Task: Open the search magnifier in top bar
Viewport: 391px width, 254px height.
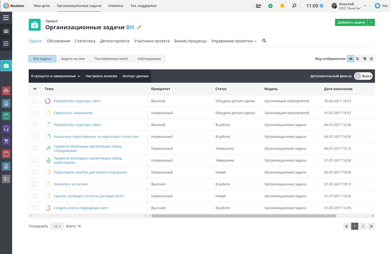Action: point(294,6)
